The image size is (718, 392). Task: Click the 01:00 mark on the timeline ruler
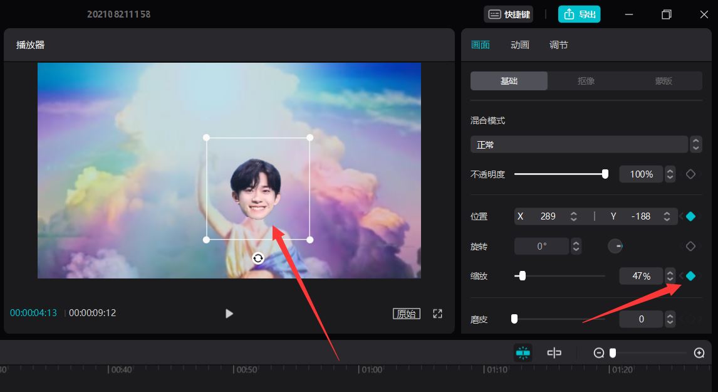pos(372,369)
